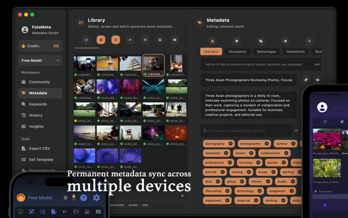This screenshot has width=348, height=218.
Task: Open the Free Model dropdown arrow on phone
Action: pyautogui.click(x=65, y=198)
